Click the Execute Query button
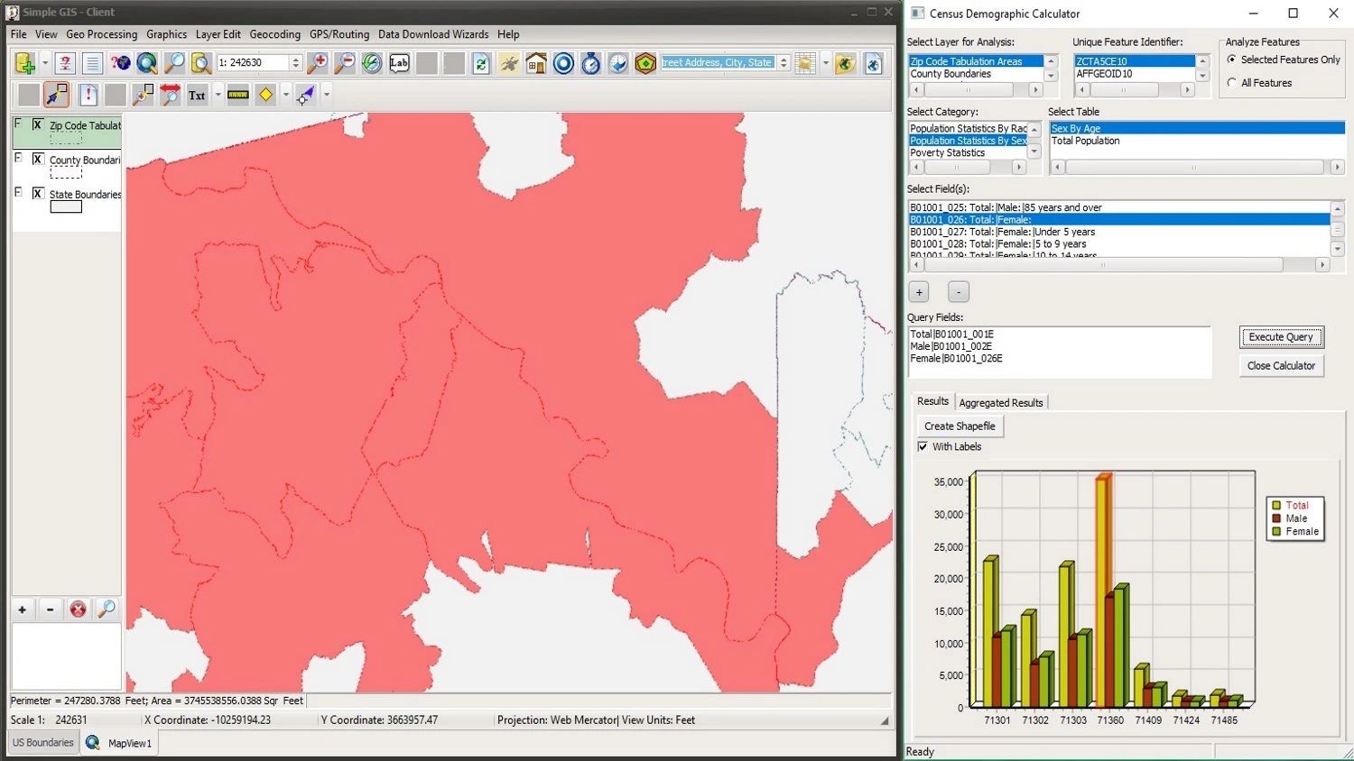1354x761 pixels. pos(1280,337)
